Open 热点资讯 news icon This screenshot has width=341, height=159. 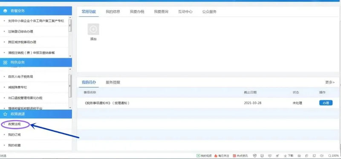(240, 156)
